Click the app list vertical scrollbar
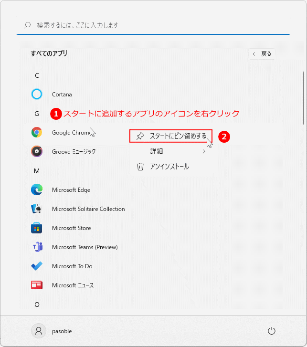 [x=304, y=98]
